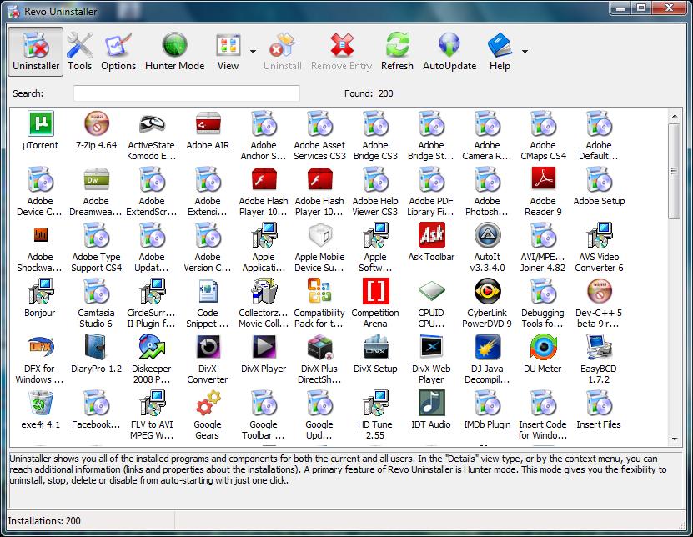Maximize the Revo Uninstaller window
Viewport: 693px width, 537px height.
(x=641, y=8)
